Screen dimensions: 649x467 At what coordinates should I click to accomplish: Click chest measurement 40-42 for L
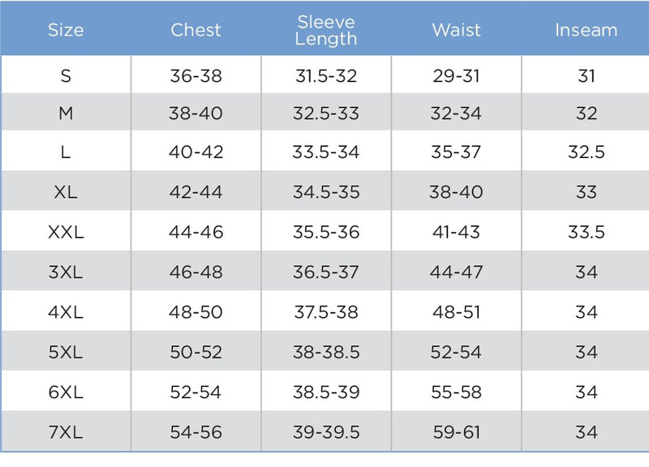point(196,152)
